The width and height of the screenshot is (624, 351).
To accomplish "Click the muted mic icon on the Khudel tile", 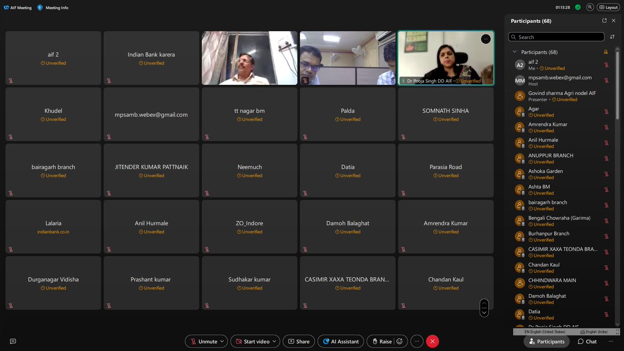I will click(x=10, y=137).
